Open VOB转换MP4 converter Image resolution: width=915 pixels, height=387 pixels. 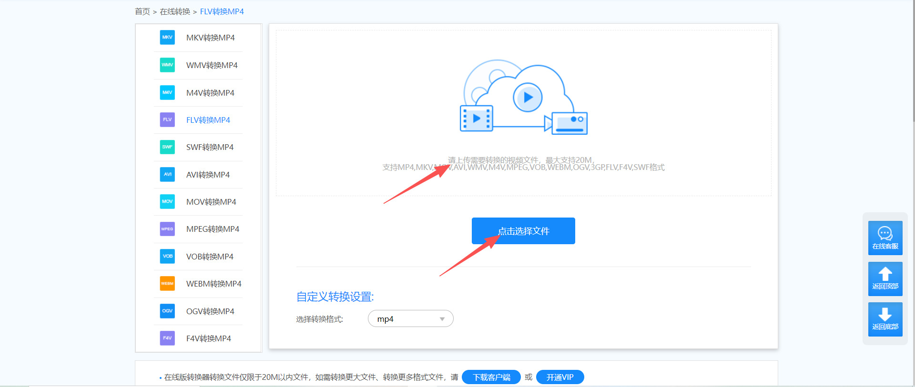[x=210, y=257]
